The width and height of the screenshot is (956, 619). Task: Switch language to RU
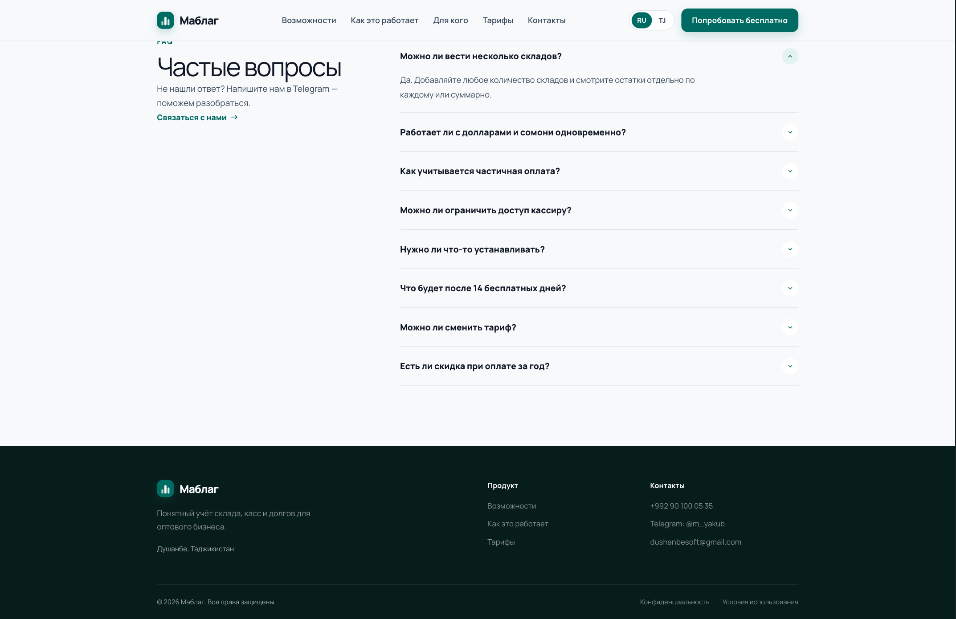641,20
